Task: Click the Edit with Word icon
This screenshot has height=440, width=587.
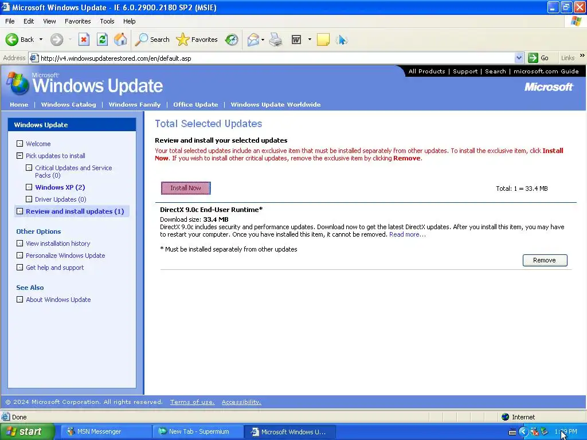Action: [296, 40]
